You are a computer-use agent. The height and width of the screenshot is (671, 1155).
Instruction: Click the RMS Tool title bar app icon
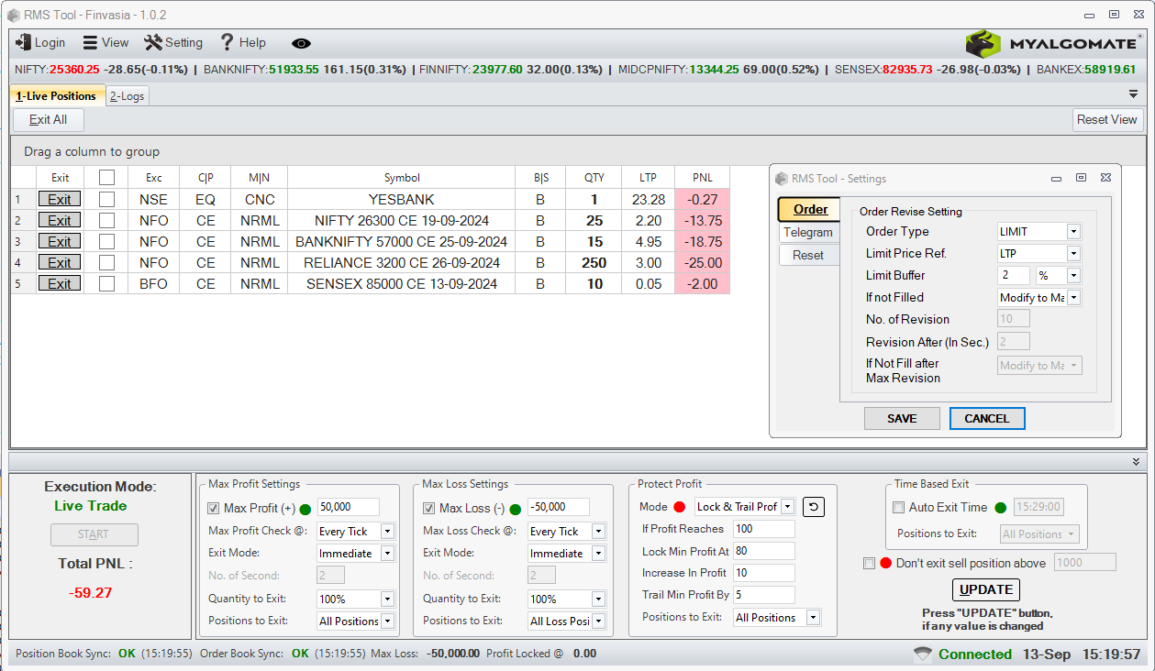pos(14,16)
